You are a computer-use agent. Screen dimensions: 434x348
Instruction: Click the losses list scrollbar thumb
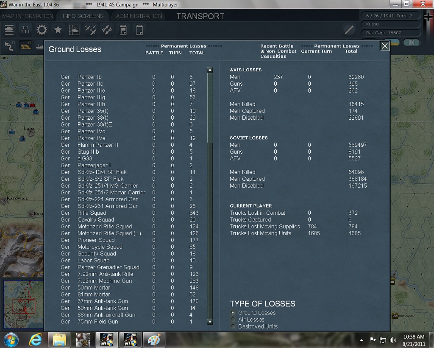[210, 108]
